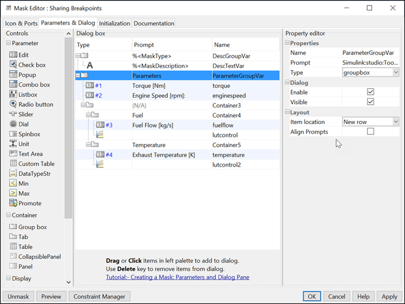Uncheck the Enable checkbox
Viewport: 405px width, 304px height.
coord(370,92)
